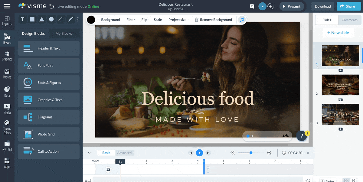This screenshot has height=182, width=363.
Task: Select slide 3 thumbnail Talia's
Action: click(x=340, y=114)
